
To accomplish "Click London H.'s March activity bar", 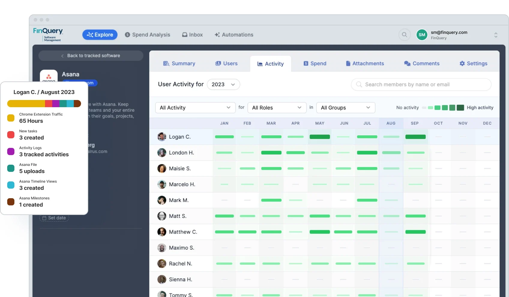I will 271,153.
